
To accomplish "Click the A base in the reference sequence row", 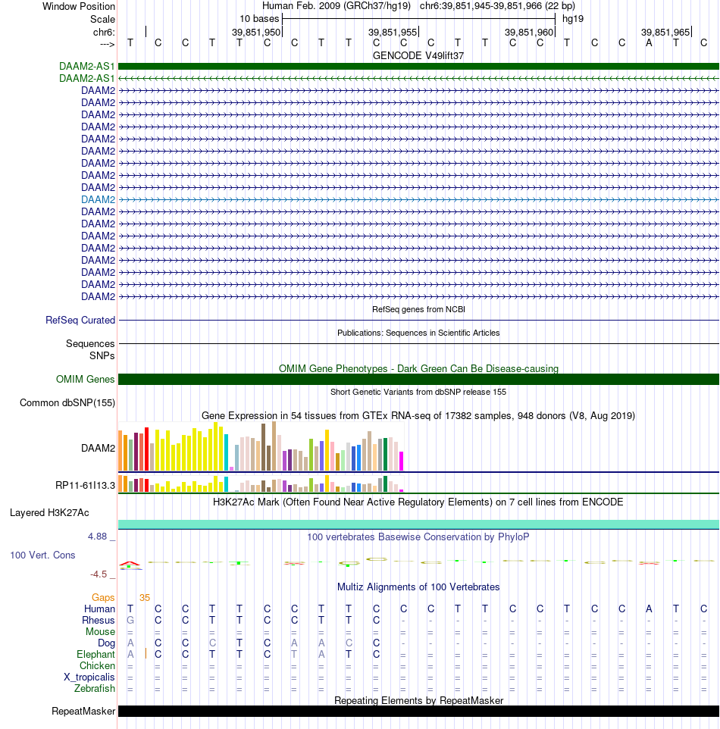I will coord(649,42).
